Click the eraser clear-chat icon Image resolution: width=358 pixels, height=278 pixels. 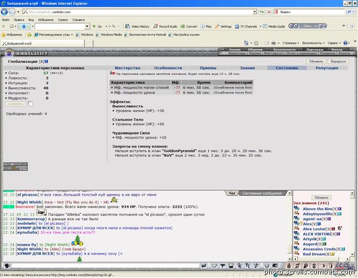214,265
